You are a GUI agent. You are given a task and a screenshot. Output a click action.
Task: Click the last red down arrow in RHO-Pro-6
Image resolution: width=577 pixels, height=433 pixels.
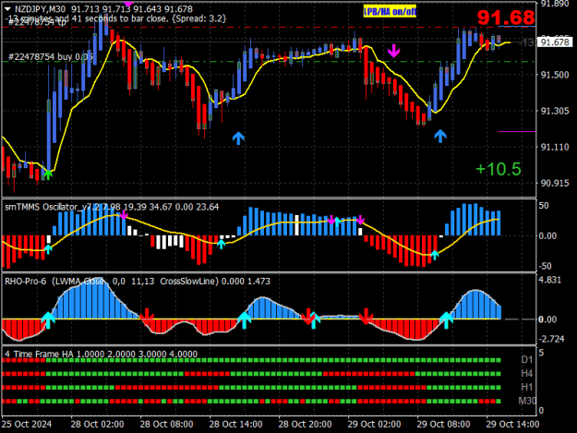coord(366,317)
